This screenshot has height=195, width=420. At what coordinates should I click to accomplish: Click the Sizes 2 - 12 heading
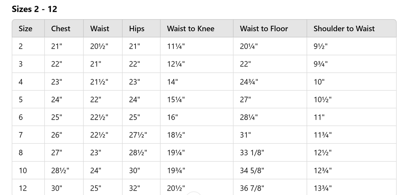(x=34, y=9)
